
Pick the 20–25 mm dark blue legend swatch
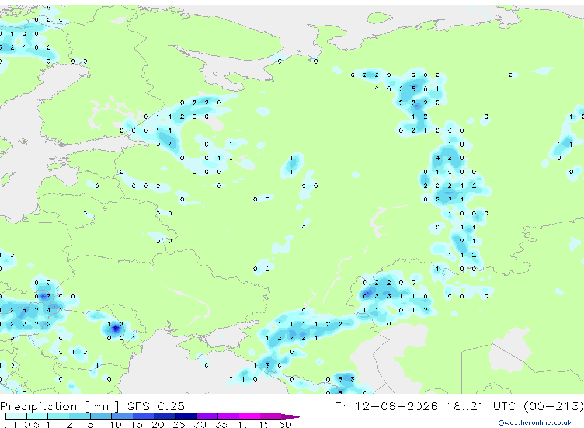[164, 416]
